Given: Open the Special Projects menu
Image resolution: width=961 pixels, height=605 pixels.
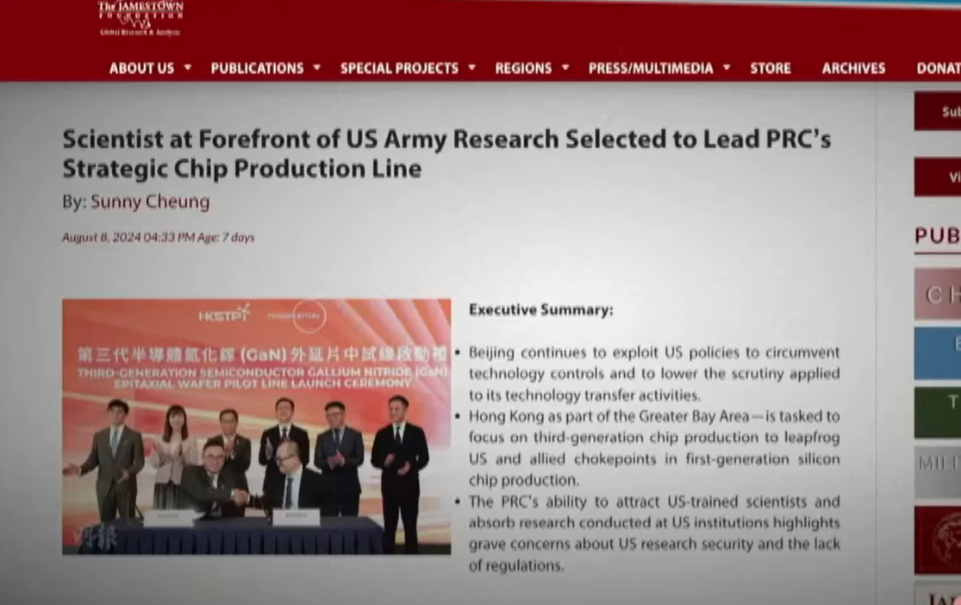Looking at the screenshot, I should [x=400, y=68].
